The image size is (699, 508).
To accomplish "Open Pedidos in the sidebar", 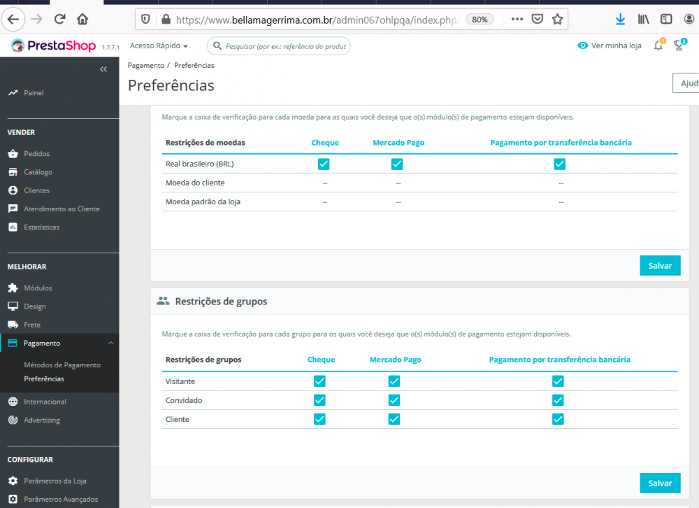I will point(36,154).
